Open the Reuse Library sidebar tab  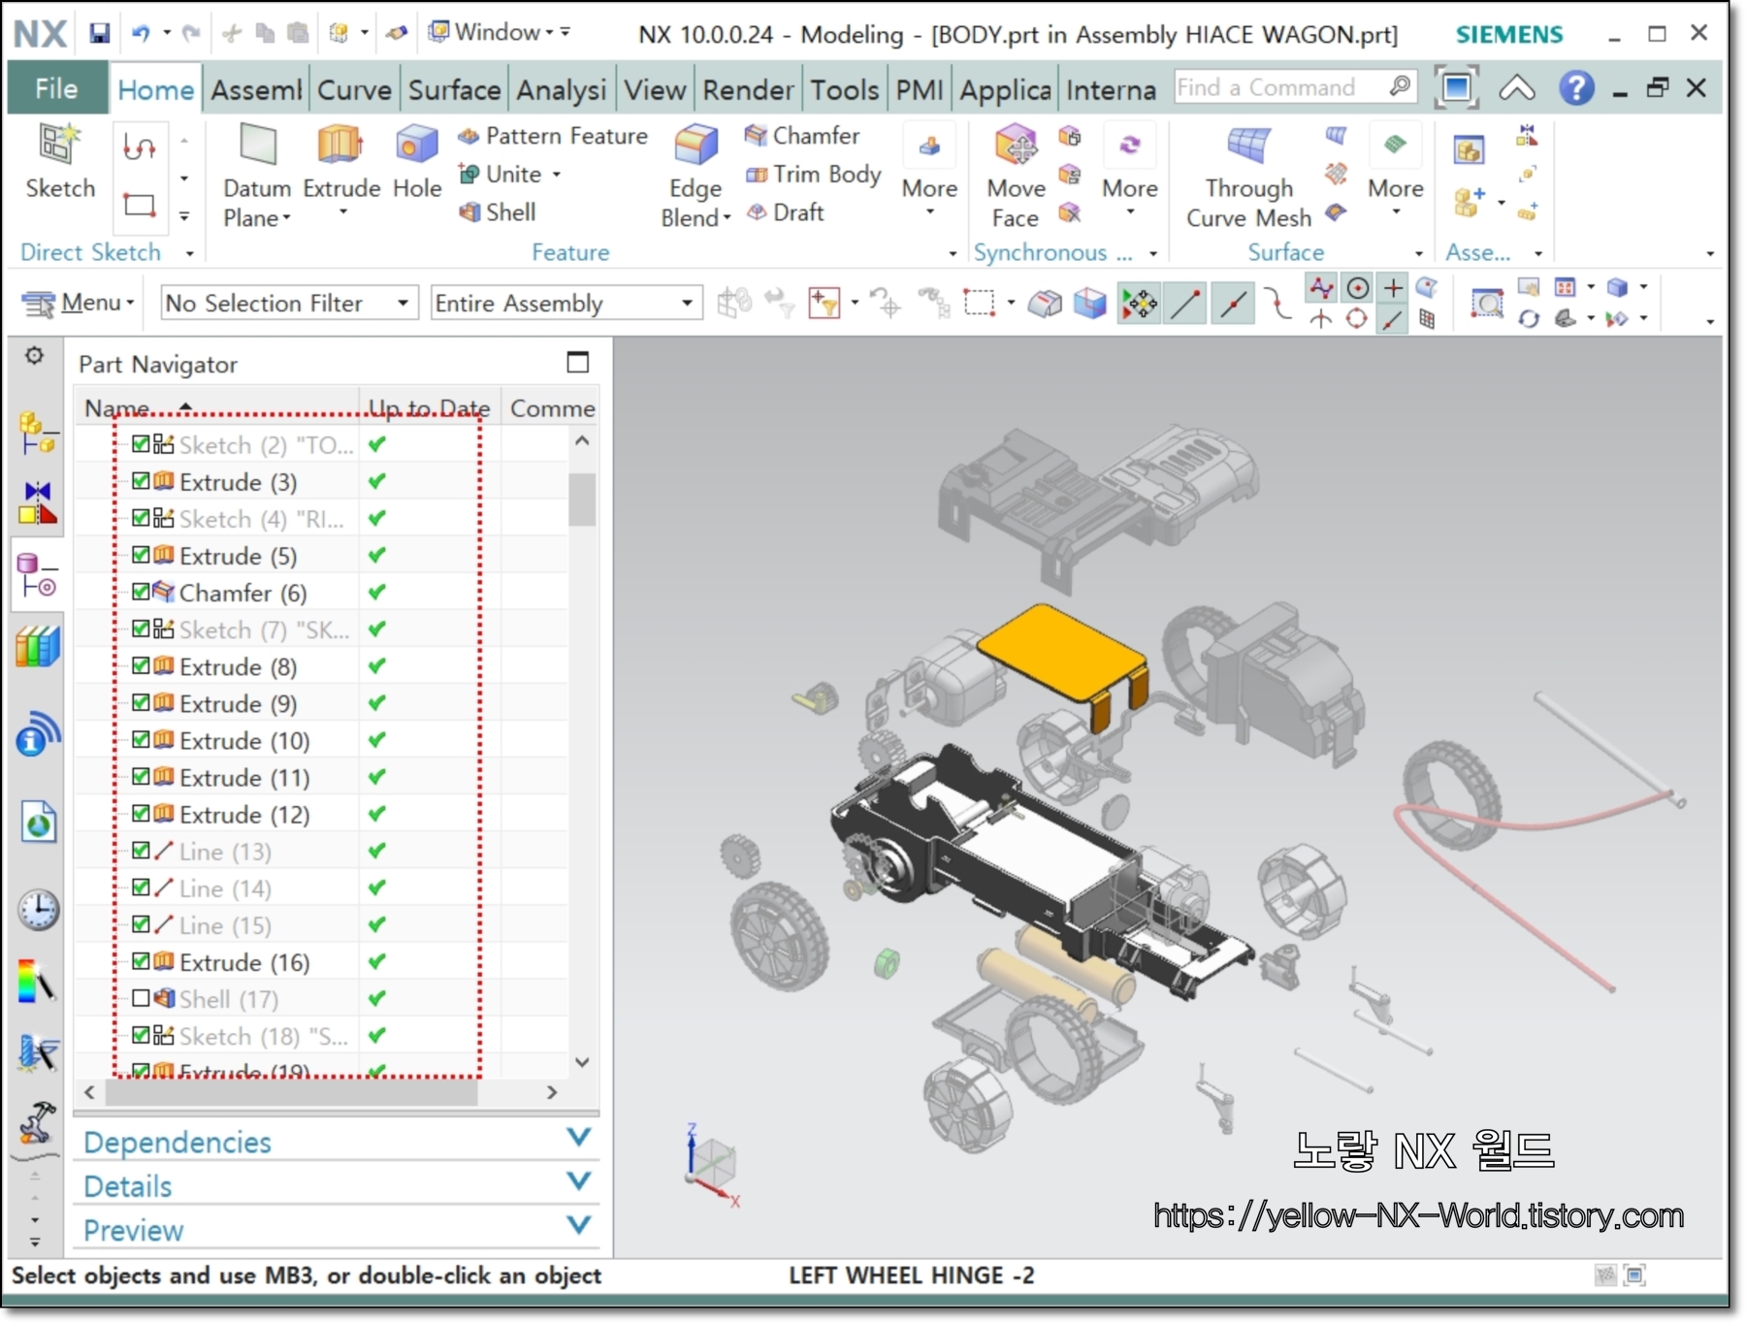pos(38,646)
